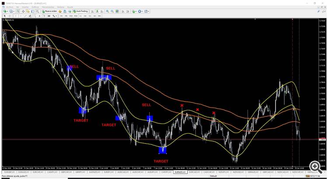Select the text 'A' tool

39,16
